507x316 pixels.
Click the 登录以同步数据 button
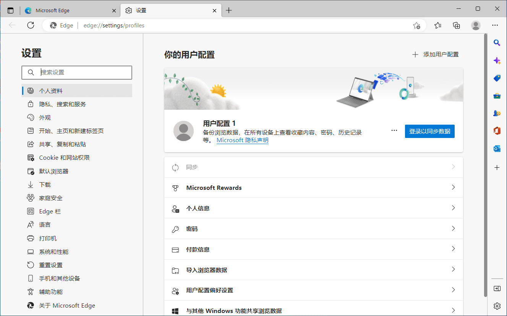coord(429,131)
